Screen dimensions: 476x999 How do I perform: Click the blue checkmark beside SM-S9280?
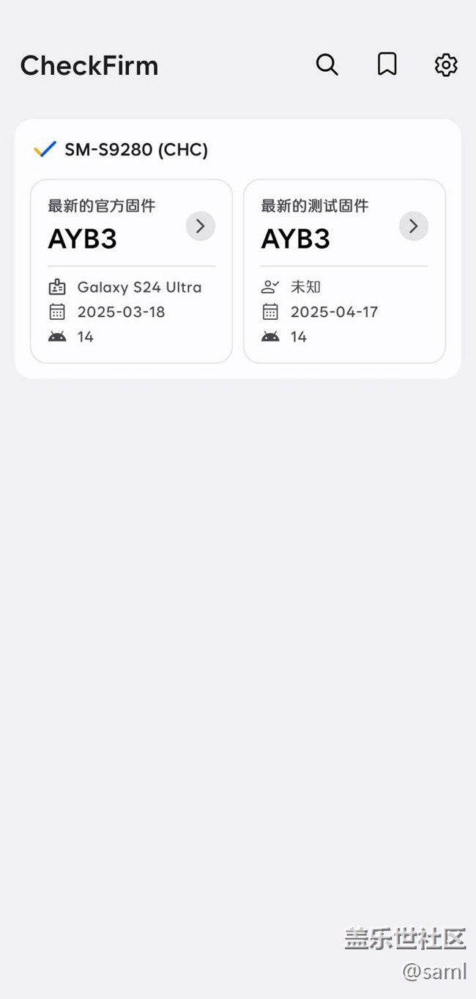point(45,150)
